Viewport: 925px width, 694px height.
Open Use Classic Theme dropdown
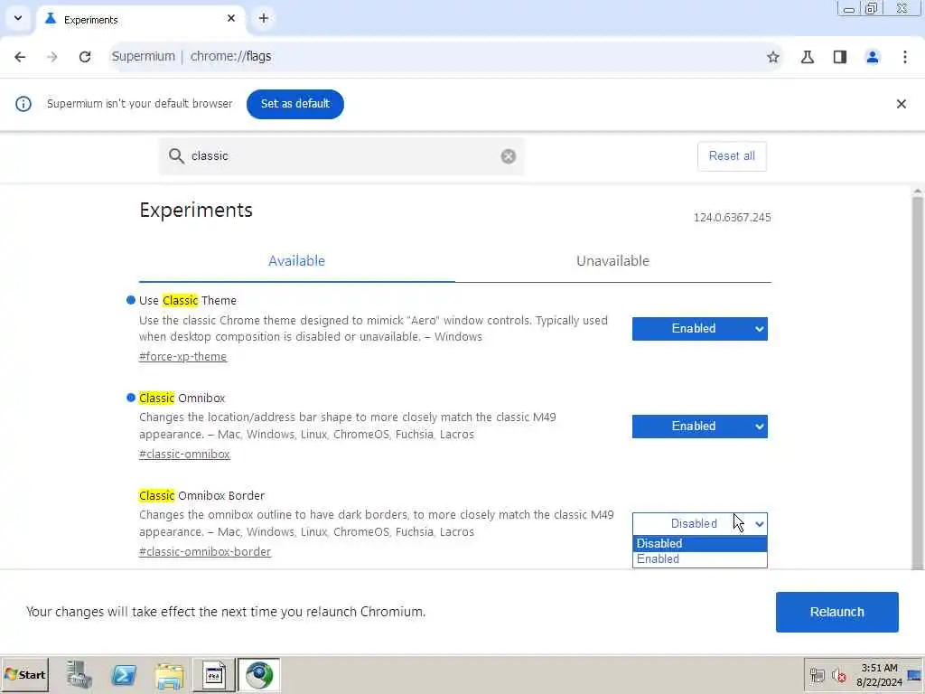coord(700,329)
